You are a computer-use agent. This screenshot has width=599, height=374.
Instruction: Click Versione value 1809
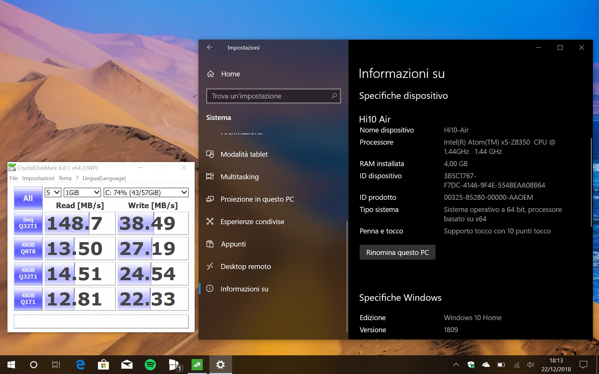coord(451,330)
